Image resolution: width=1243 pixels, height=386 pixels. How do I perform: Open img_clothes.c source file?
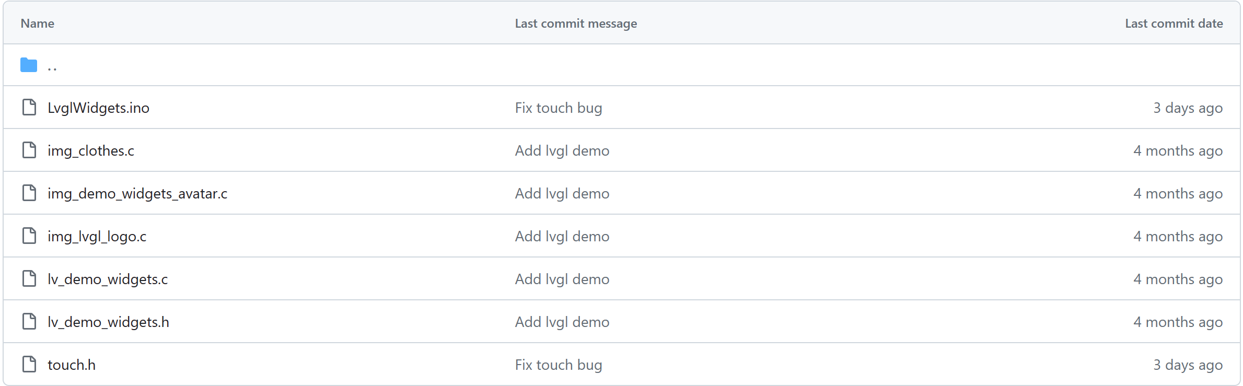(91, 151)
